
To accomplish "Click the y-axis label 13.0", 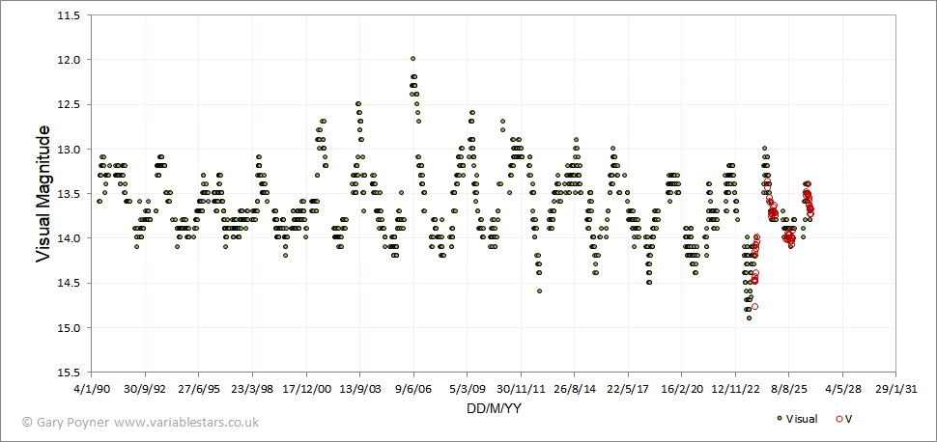I will [x=70, y=150].
